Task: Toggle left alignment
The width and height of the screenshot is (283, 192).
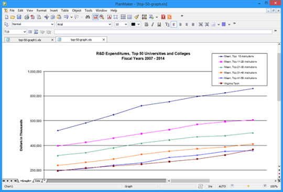Action: 174,24
